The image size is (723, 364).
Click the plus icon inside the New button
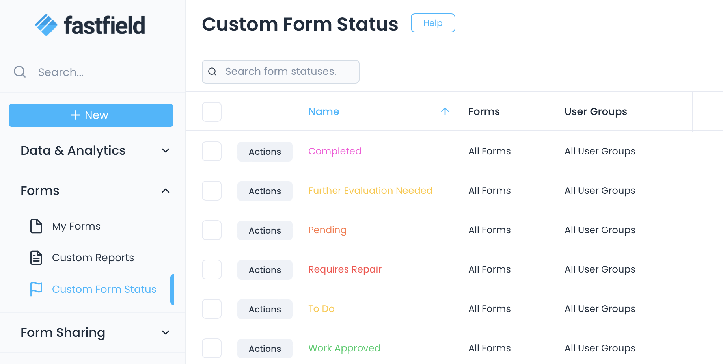[x=75, y=115]
